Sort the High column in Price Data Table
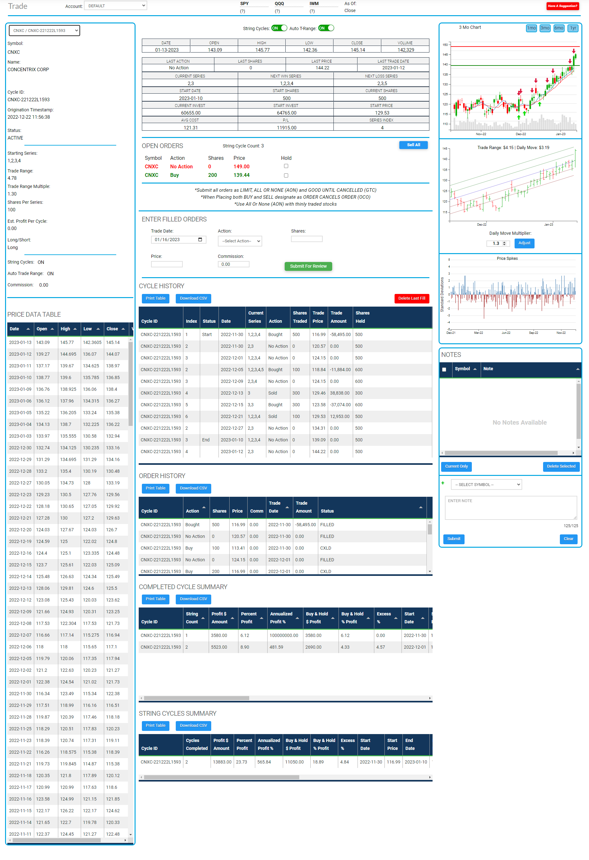The image size is (589, 860). coord(75,329)
